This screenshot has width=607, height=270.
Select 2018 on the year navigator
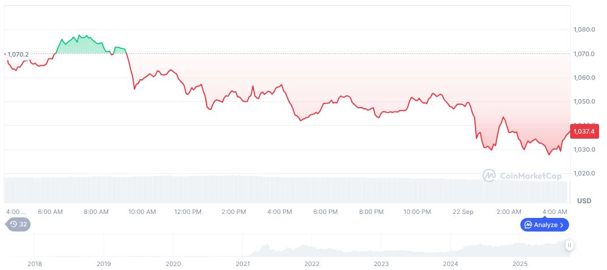[35, 264]
